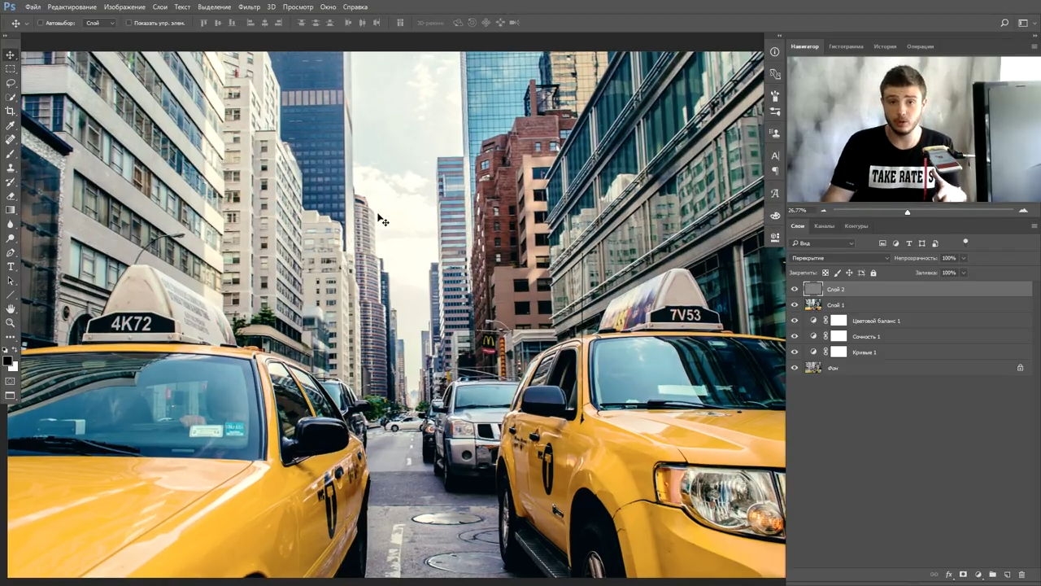Click the search icon in the top right
Viewport: 1041px width, 586px height.
(1005, 23)
